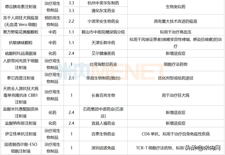Viewport: 225px width, 155px height.
Task: Click the drug name '盐酸纳布啡注射液'
Action: (21, 123)
